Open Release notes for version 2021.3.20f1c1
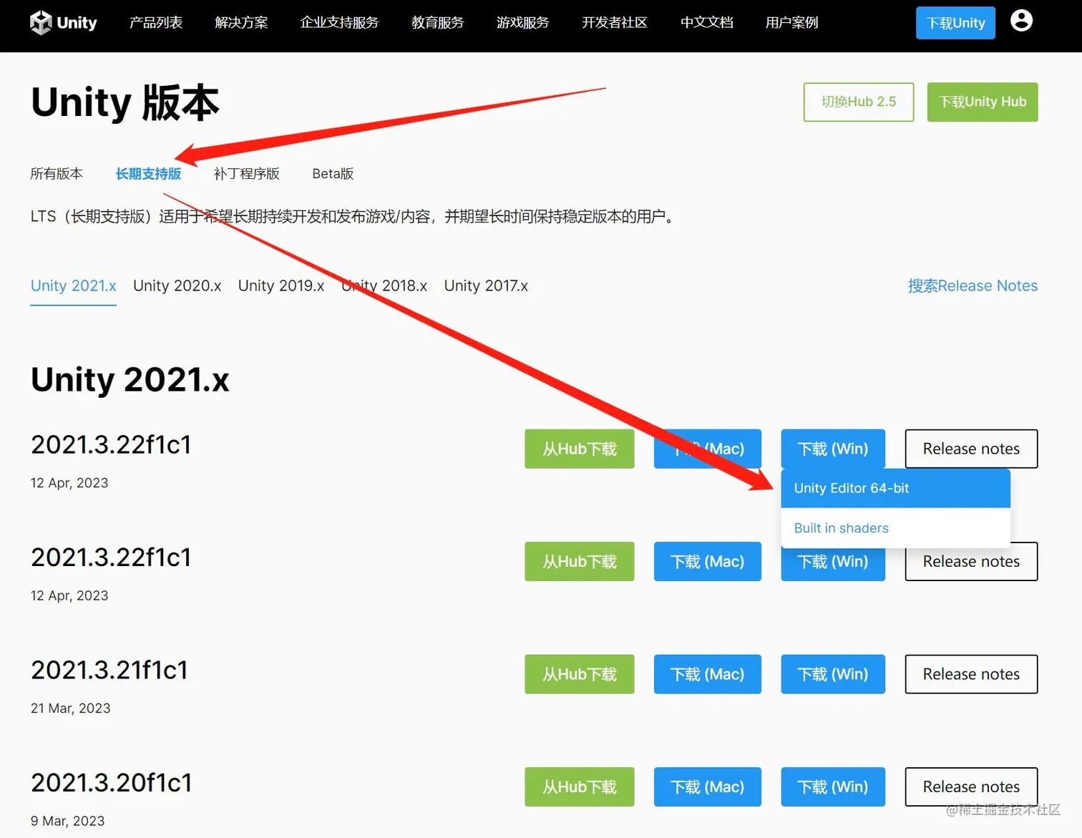This screenshot has height=838, width=1082. click(x=971, y=787)
